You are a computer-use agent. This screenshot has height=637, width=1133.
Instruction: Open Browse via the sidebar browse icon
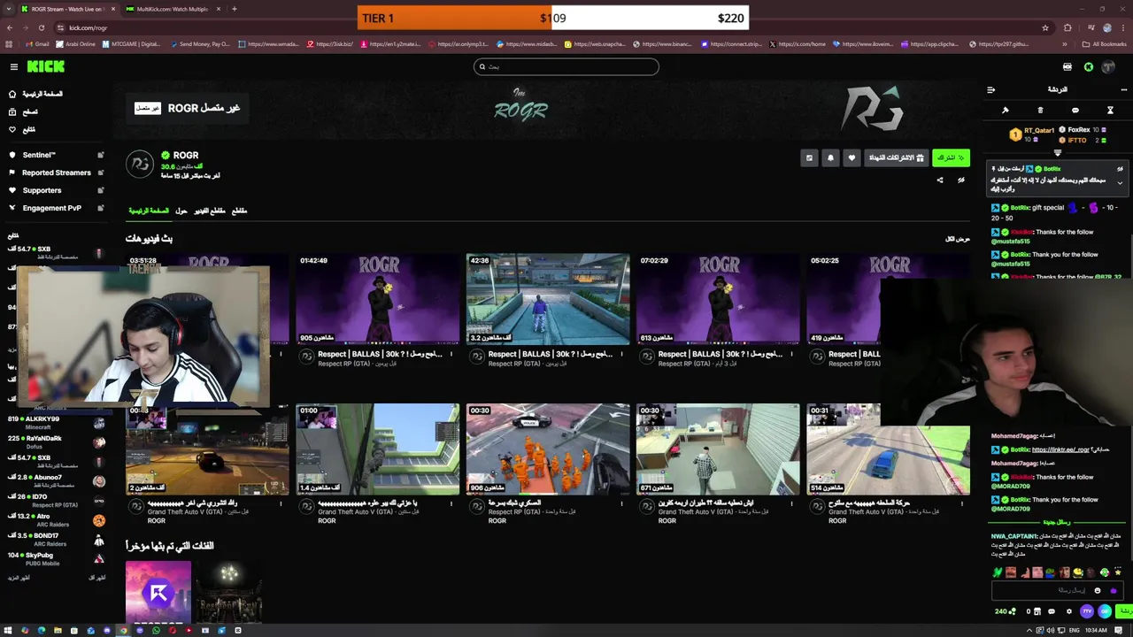click(x=12, y=111)
